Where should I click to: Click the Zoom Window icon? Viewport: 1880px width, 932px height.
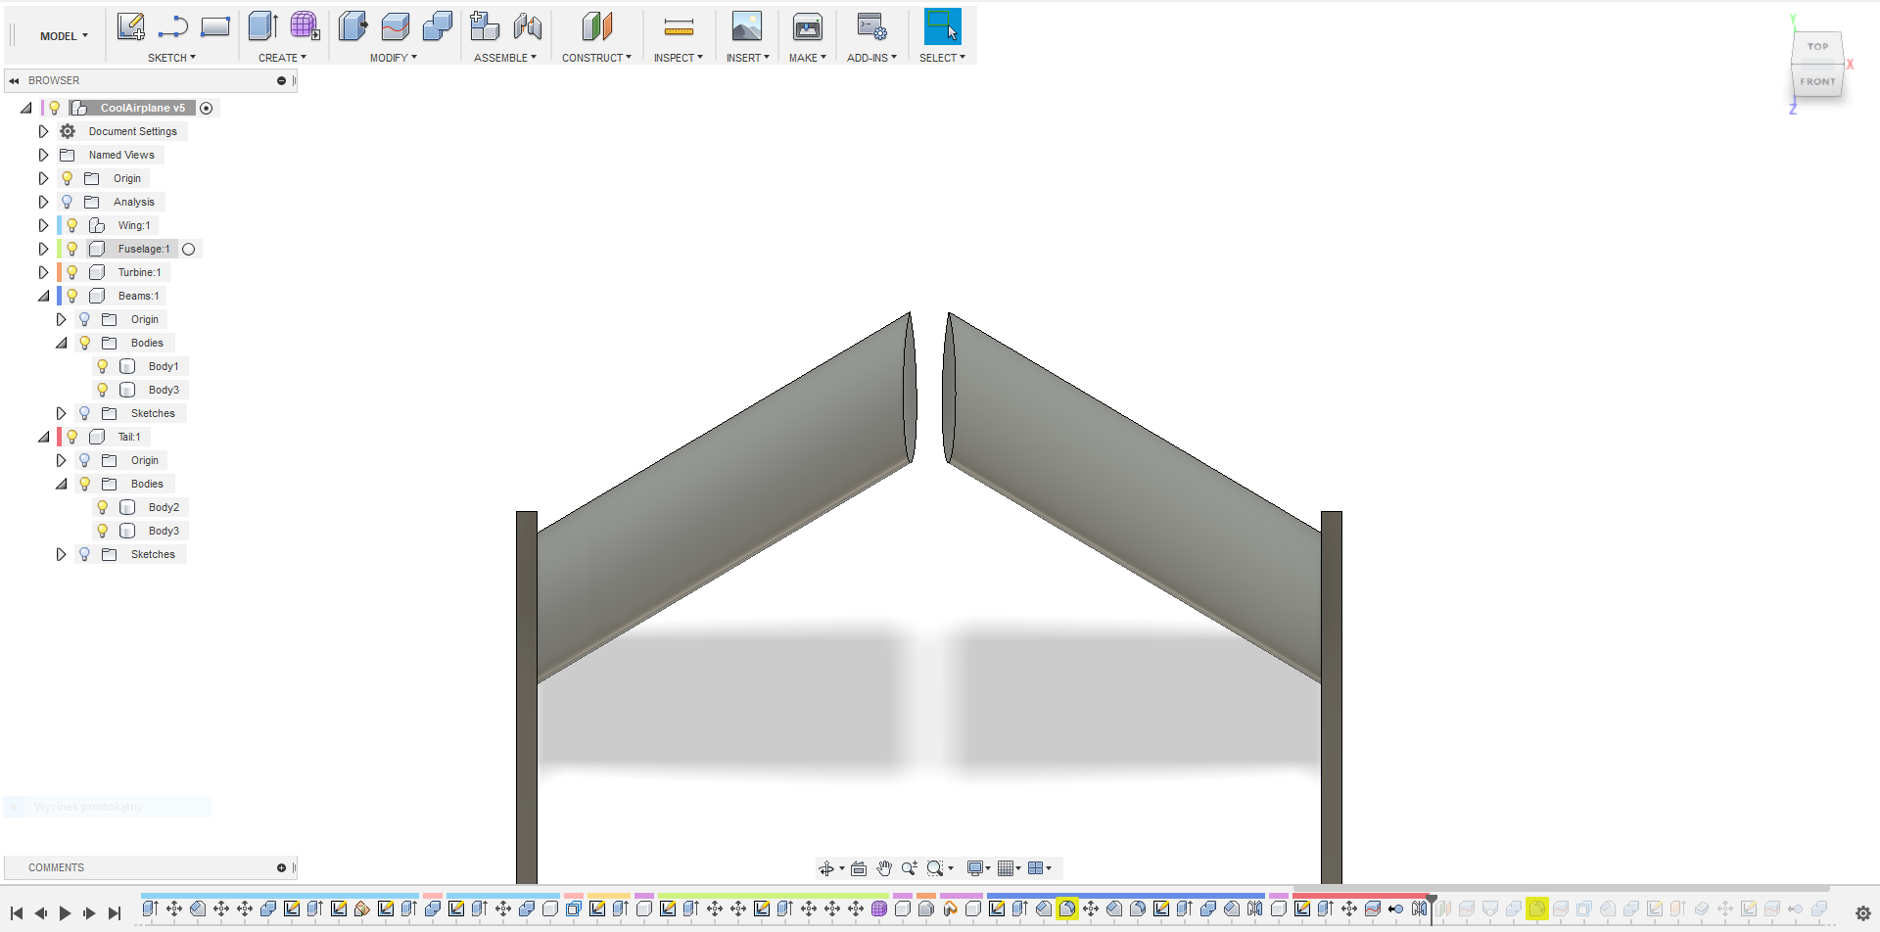click(935, 868)
